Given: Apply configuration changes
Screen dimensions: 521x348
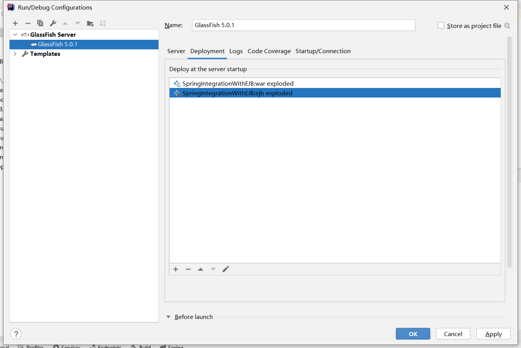Looking at the screenshot, I should point(493,334).
